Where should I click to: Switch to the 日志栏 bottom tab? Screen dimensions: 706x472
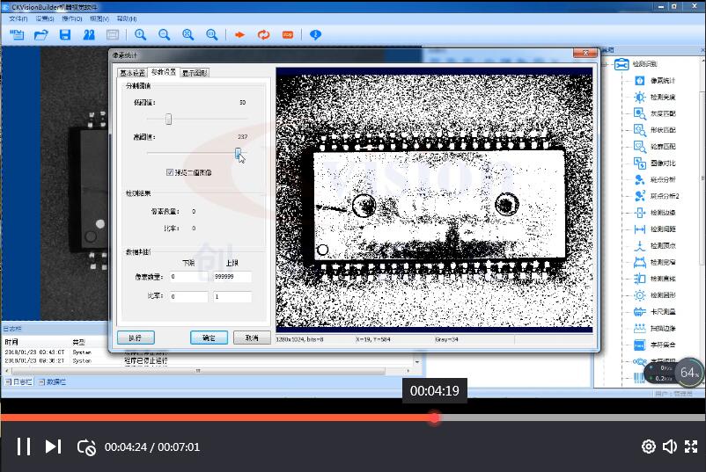coord(18,381)
